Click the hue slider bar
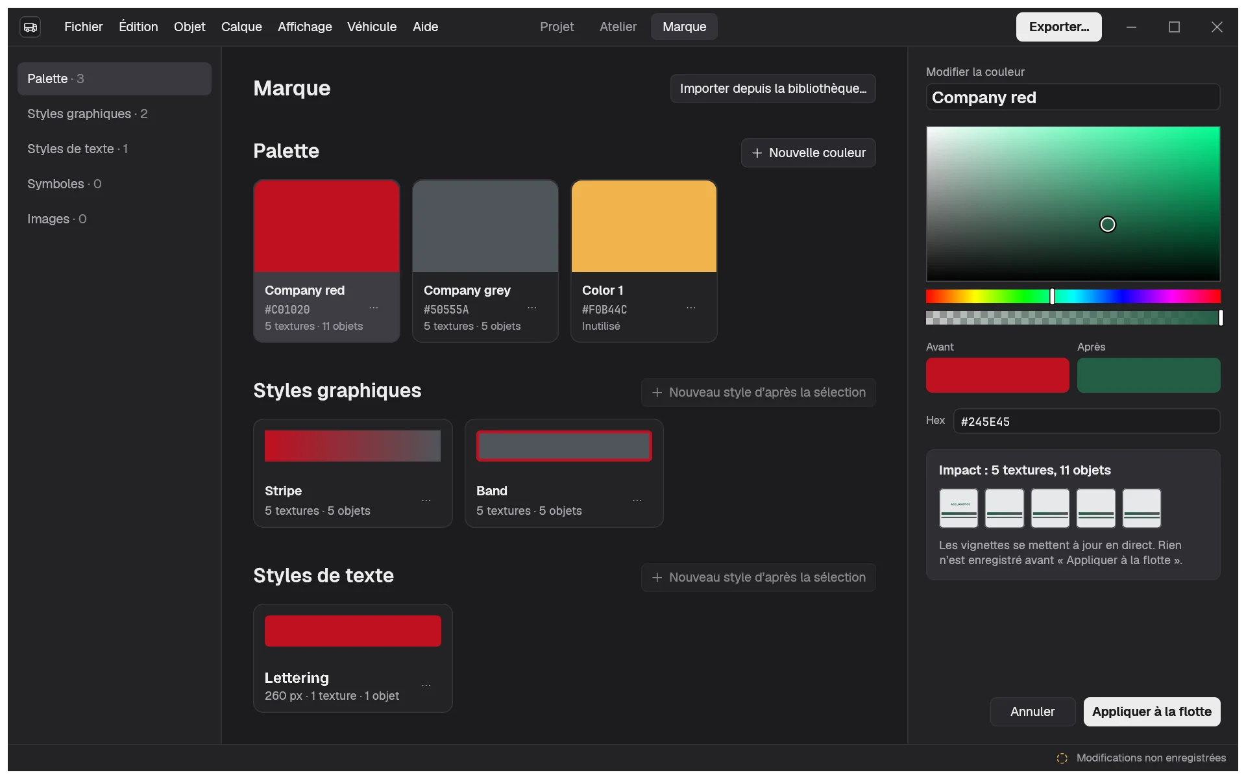The width and height of the screenshot is (1246, 779). click(1073, 297)
